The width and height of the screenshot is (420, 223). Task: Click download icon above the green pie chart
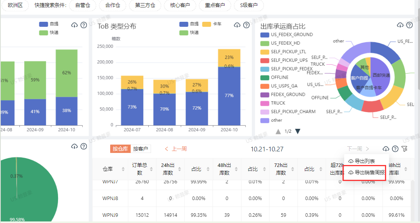(x=74, y=146)
